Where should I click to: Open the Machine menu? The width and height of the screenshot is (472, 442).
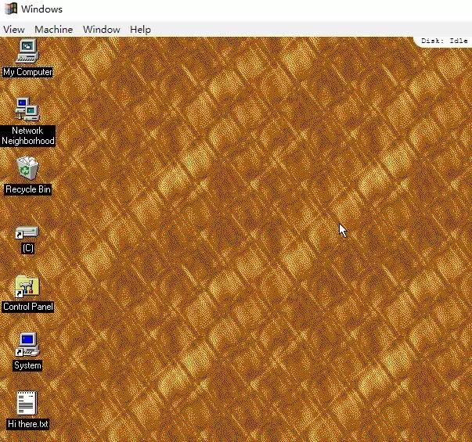click(x=53, y=30)
